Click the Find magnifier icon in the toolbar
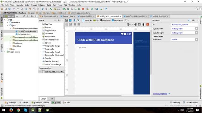Screen dimensions: 202x113 [34, 9]
